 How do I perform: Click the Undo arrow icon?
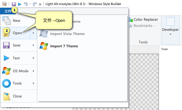(x=26, y=4)
